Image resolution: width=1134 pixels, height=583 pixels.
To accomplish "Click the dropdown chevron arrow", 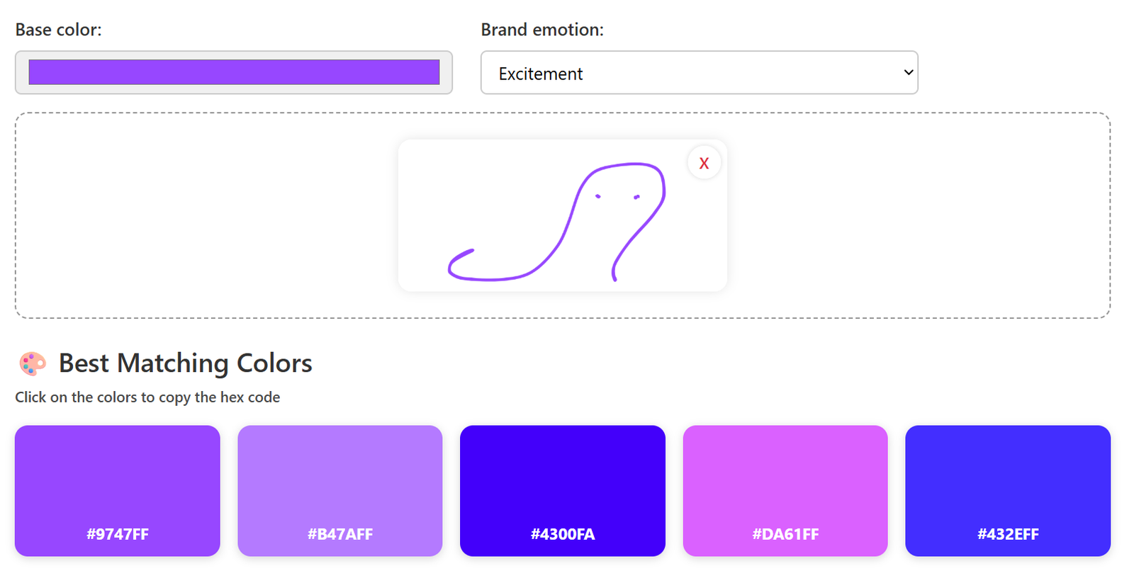I will pyautogui.click(x=908, y=72).
